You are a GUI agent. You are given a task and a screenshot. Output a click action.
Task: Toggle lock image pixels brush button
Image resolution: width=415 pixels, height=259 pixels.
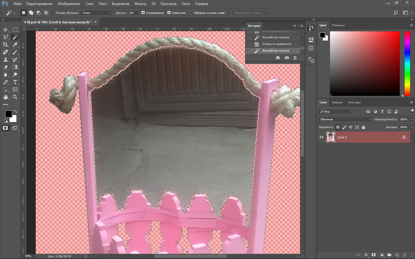(x=344, y=127)
